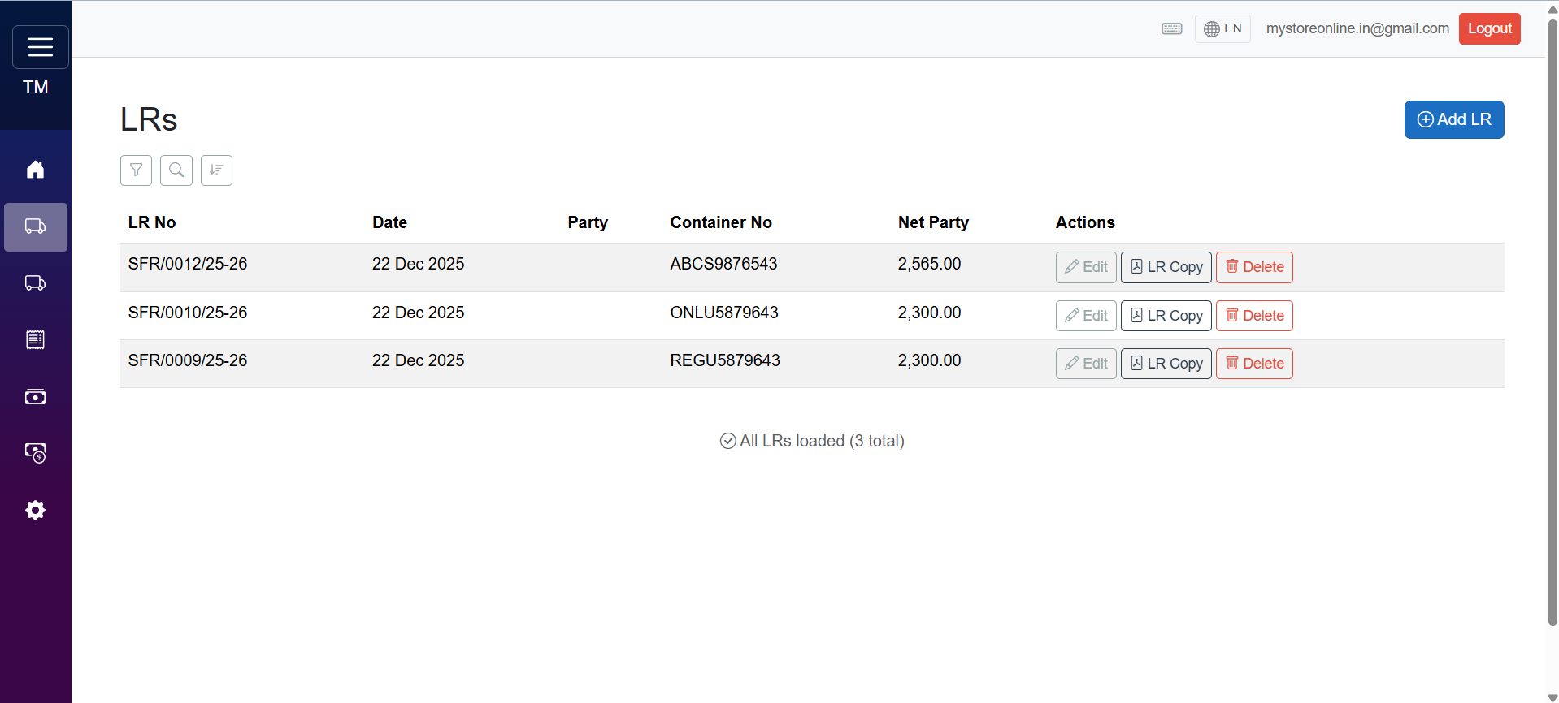Open LR Copy for SFR/0010/25-26
This screenshot has height=703, width=1559.
click(1166, 316)
